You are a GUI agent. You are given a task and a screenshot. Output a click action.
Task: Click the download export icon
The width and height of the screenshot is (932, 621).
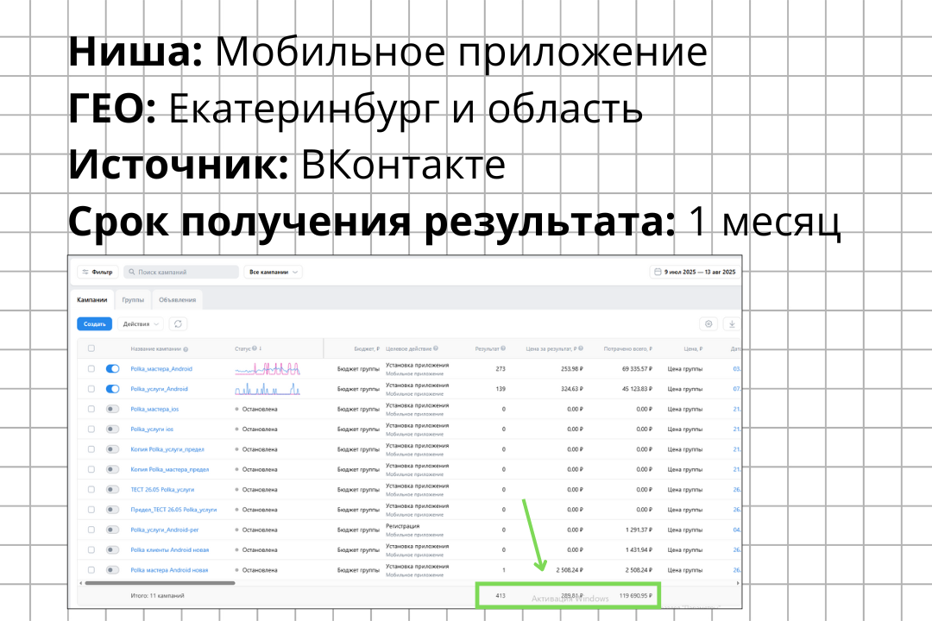(x=732, y=324)
